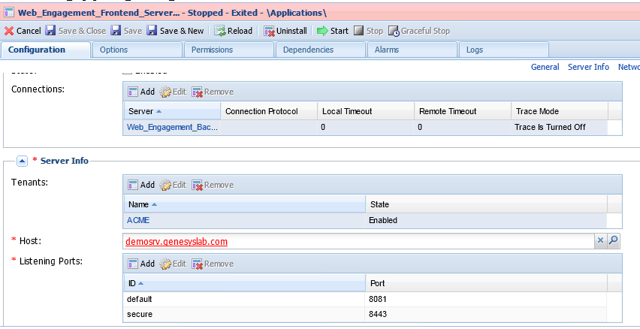Jump to Server Info section link
The height and width of the screenshot is (329, 640).
[588, 67]
